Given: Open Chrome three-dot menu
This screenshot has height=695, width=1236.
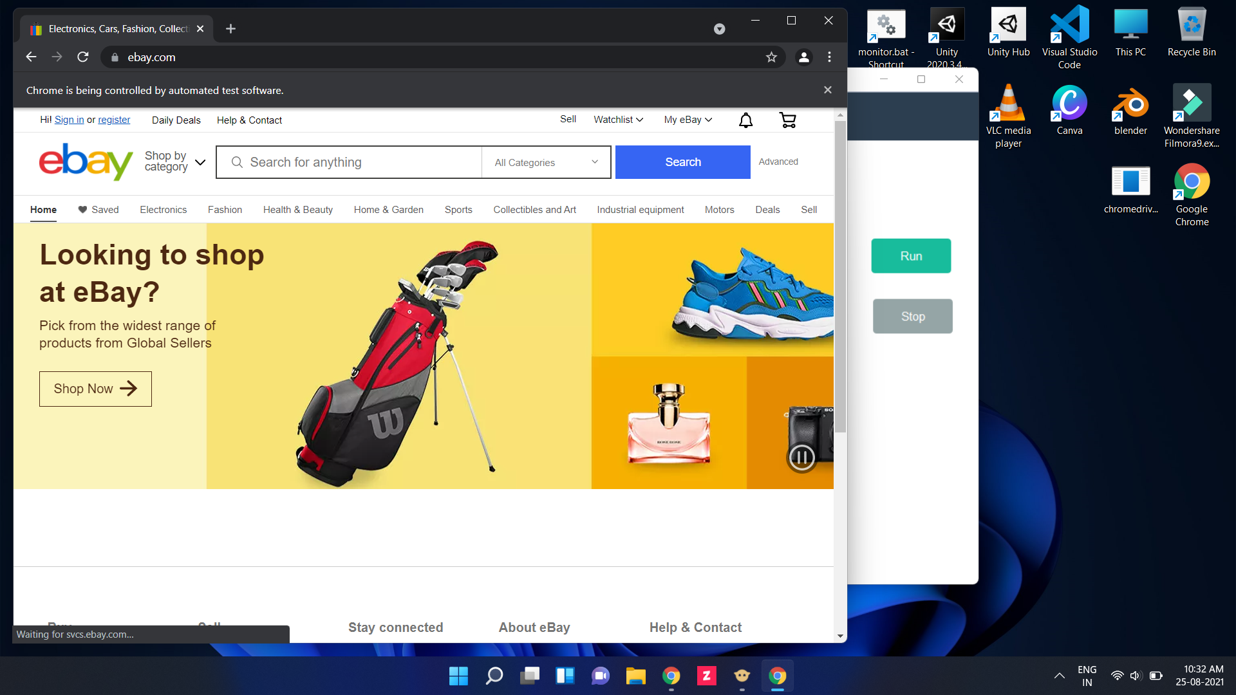Looking at the screenshot, I should click(829, 57).
